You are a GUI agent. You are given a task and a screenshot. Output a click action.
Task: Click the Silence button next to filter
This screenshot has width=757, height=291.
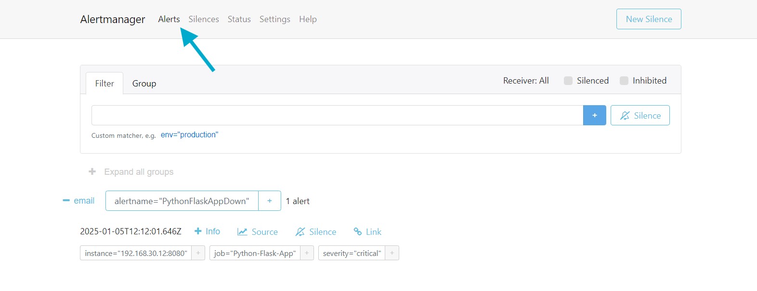(x=640, y=115)
